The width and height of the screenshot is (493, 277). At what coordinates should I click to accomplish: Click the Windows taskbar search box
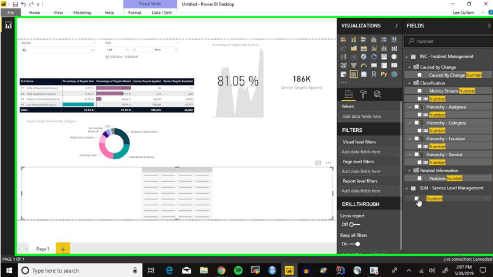(x=80, y=270)
